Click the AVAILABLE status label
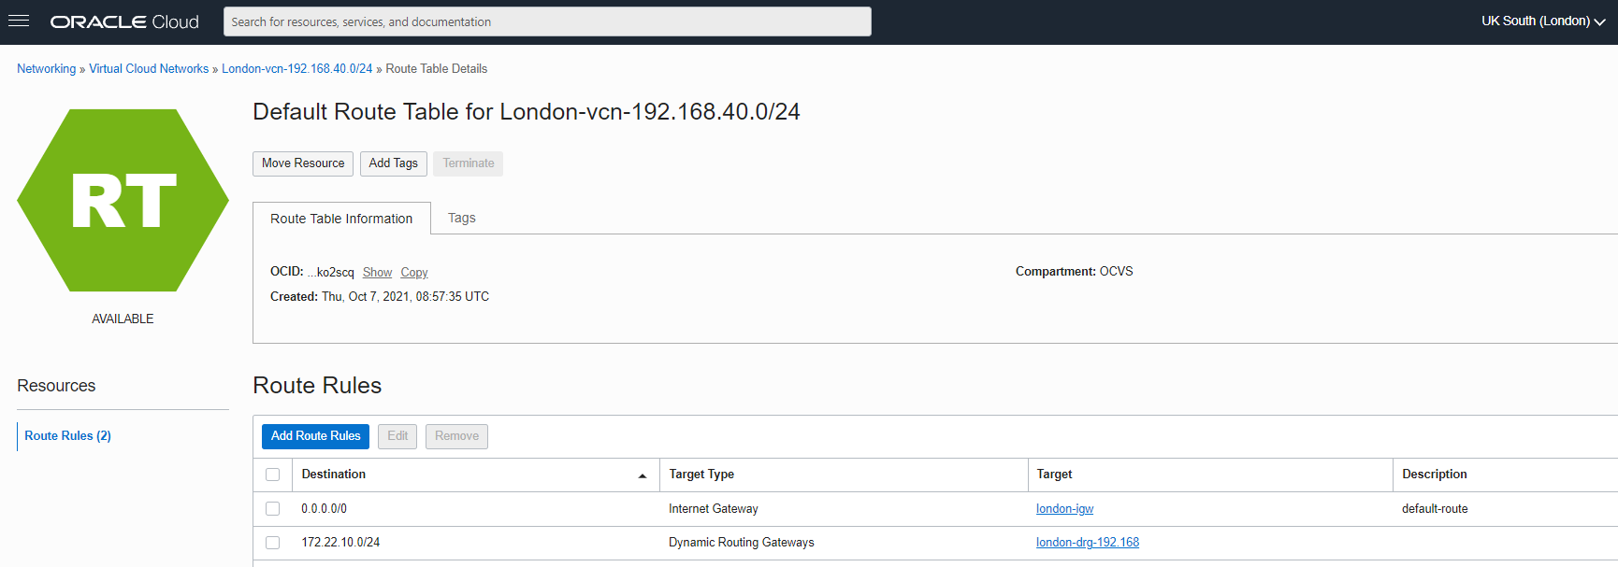This screenshot has height=567, width=1618. tap(123, 319)
